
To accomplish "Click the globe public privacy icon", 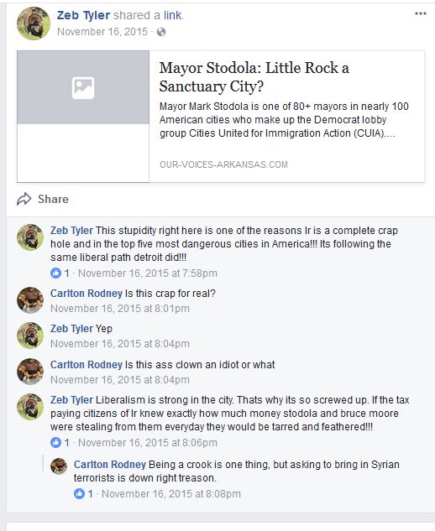I will pyautogui.click(x=161, y=32).
